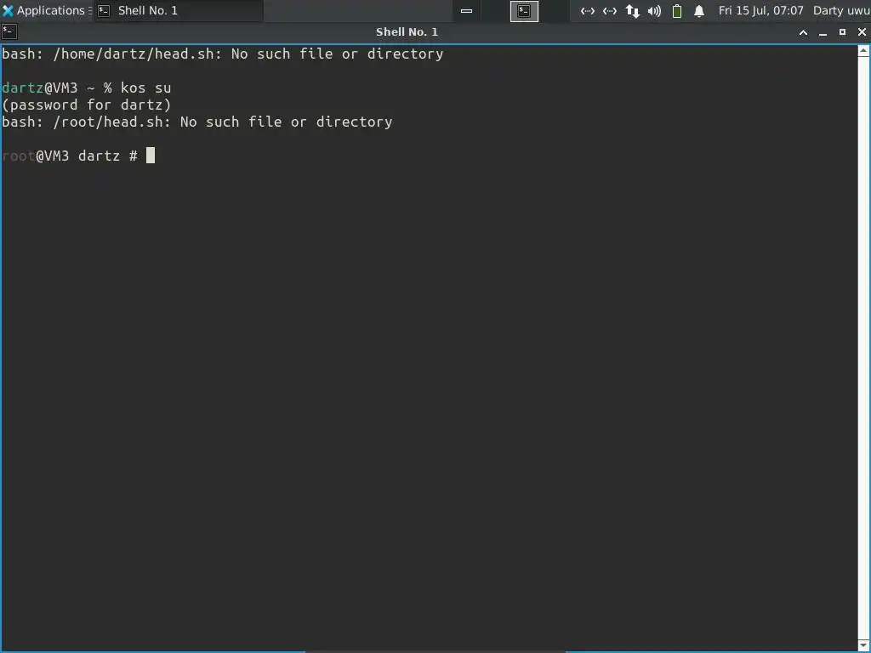Check the battery status icon
The width and height of the screenshot is (871, 653).
676,10
